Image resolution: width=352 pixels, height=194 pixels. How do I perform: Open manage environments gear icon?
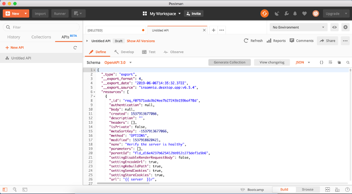tap(346, 27)
